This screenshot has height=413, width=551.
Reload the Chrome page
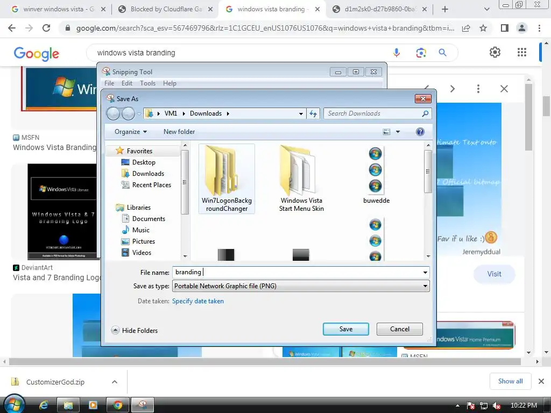[46, 28]
